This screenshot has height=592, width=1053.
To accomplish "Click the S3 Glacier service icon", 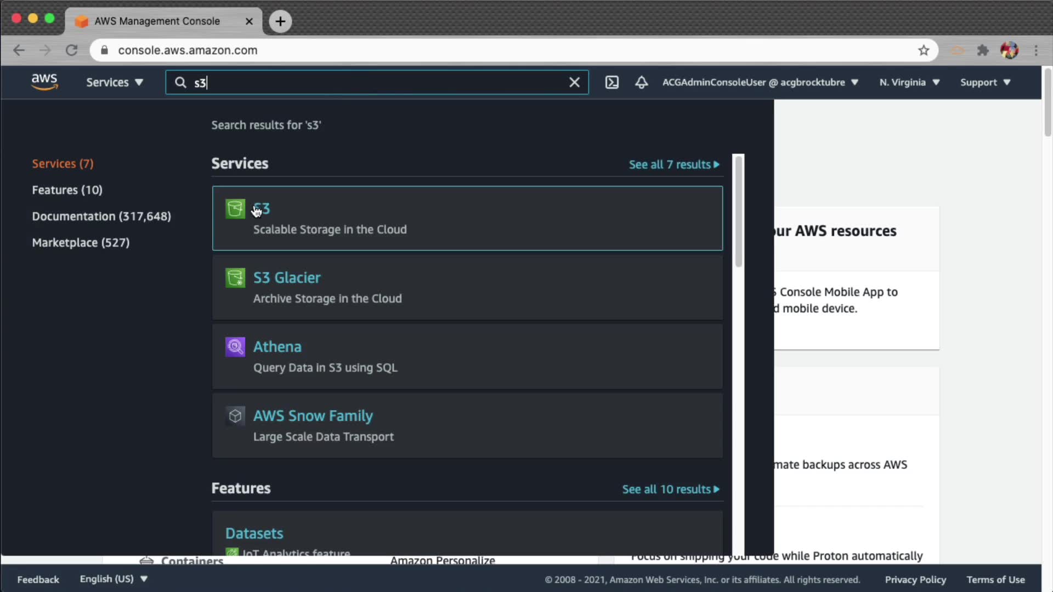I will click(235, 278).
